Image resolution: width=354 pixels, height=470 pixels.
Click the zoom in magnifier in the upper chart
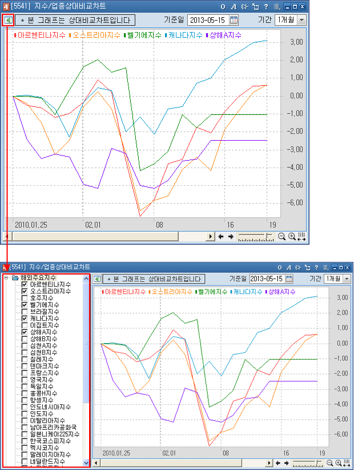(x=291, y=236)
